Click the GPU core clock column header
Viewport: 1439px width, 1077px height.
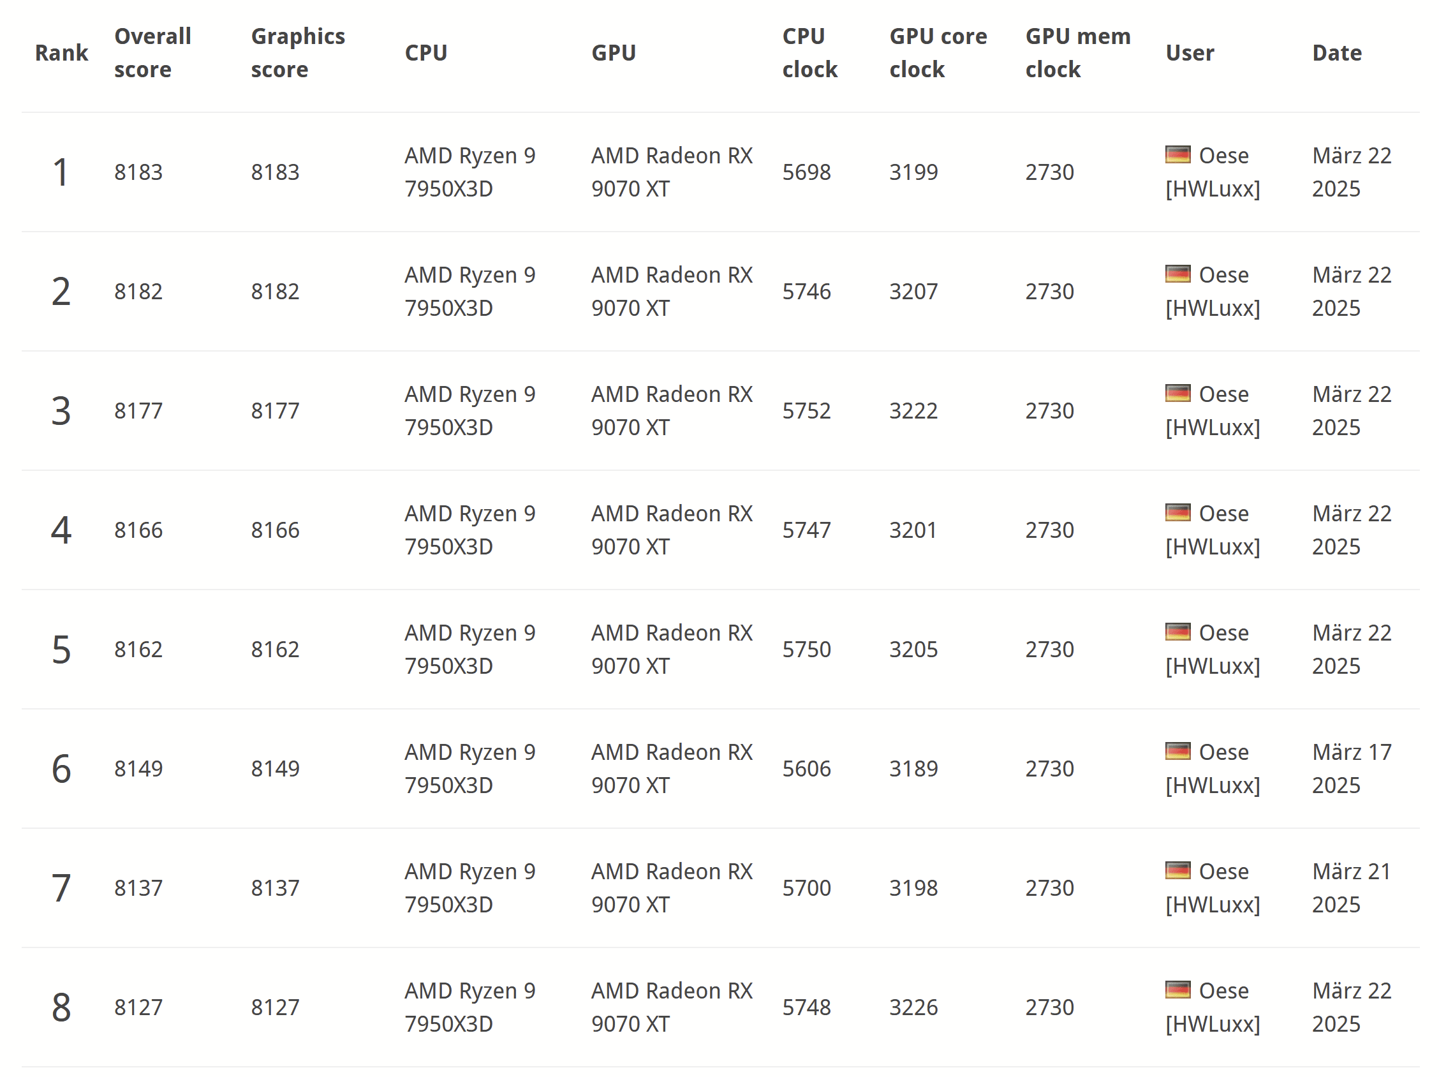pos(938,53)
